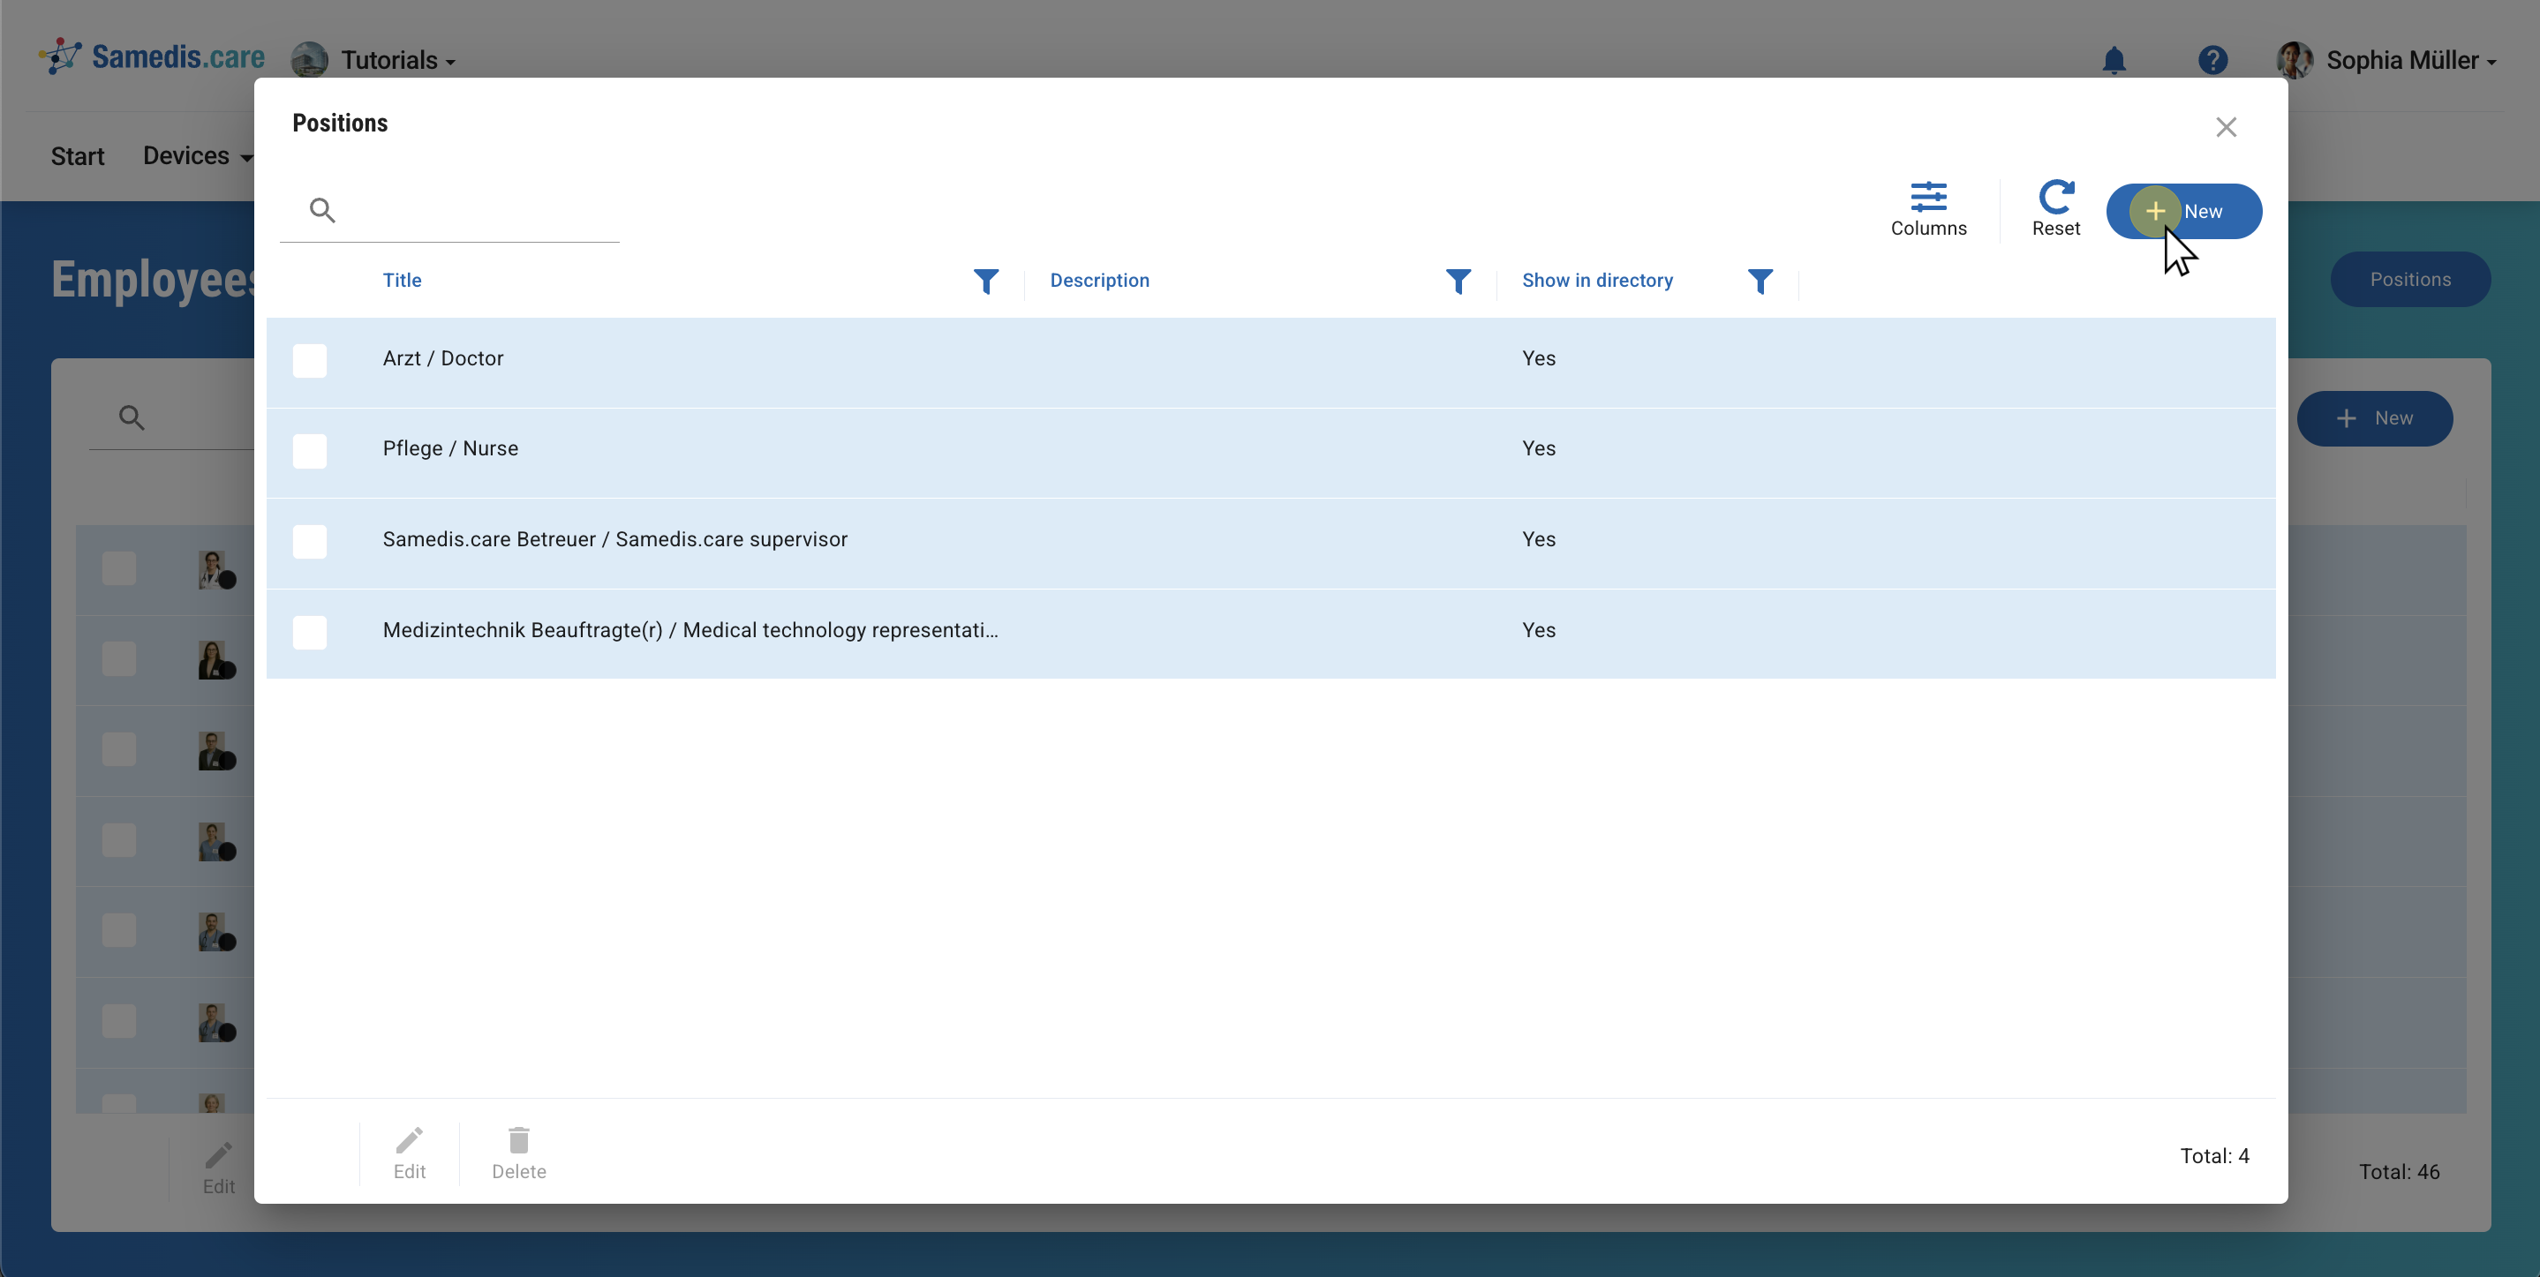Open the Show in directory filter

point(1759,282)
